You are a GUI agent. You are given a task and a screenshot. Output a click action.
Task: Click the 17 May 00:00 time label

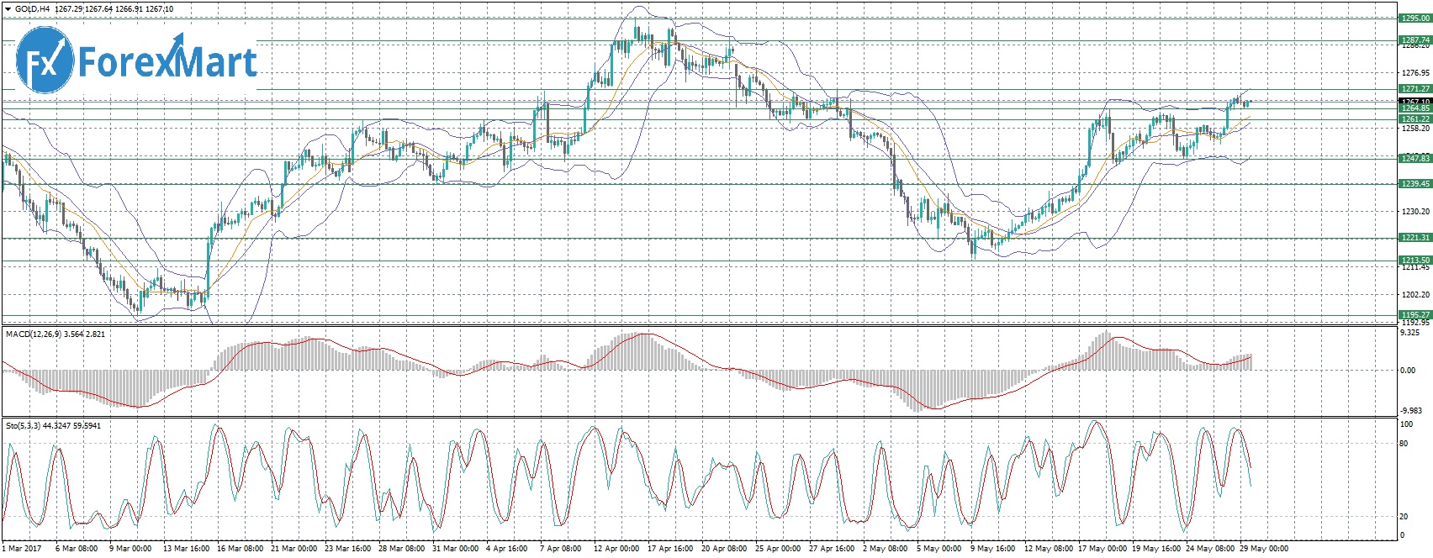(x=1102, y=549)
